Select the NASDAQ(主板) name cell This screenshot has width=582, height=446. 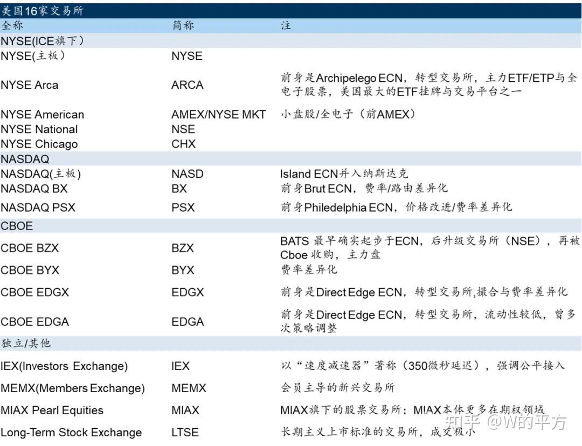pyautogui.click(x=40, y=174)
